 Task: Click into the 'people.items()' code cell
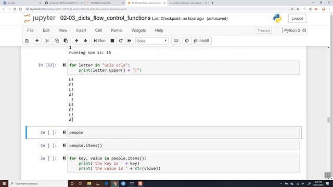184,145
